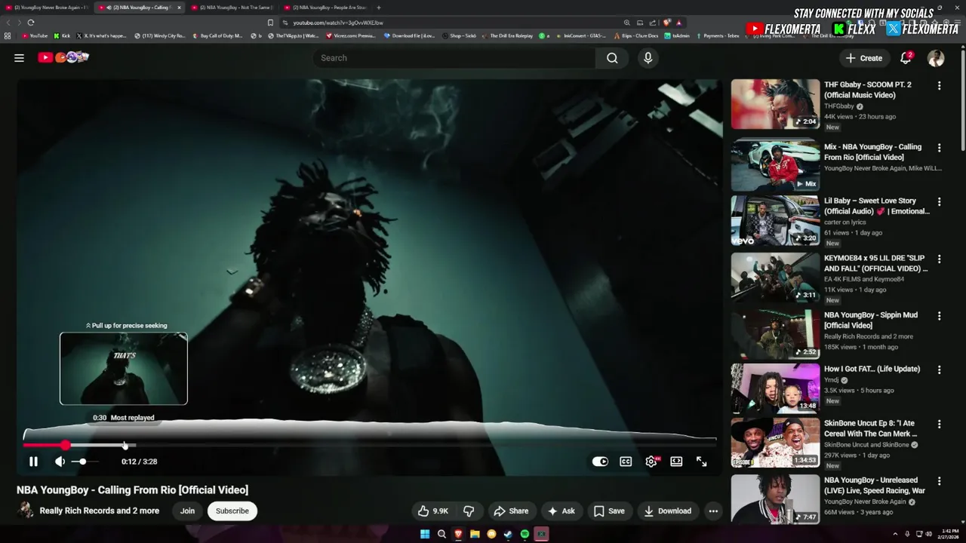Open the KEYMOE84 x 95 LIL DRE title

click(875, 263)
